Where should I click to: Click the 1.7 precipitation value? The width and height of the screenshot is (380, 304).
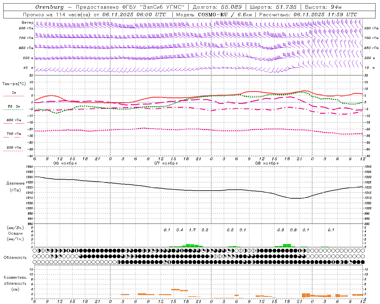192,230
